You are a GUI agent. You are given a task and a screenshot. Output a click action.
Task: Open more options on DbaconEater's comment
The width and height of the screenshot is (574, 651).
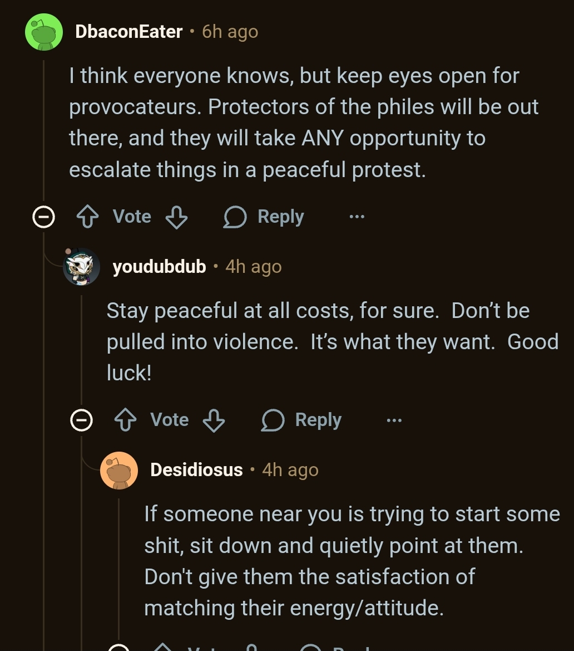(x=357, y=217)
